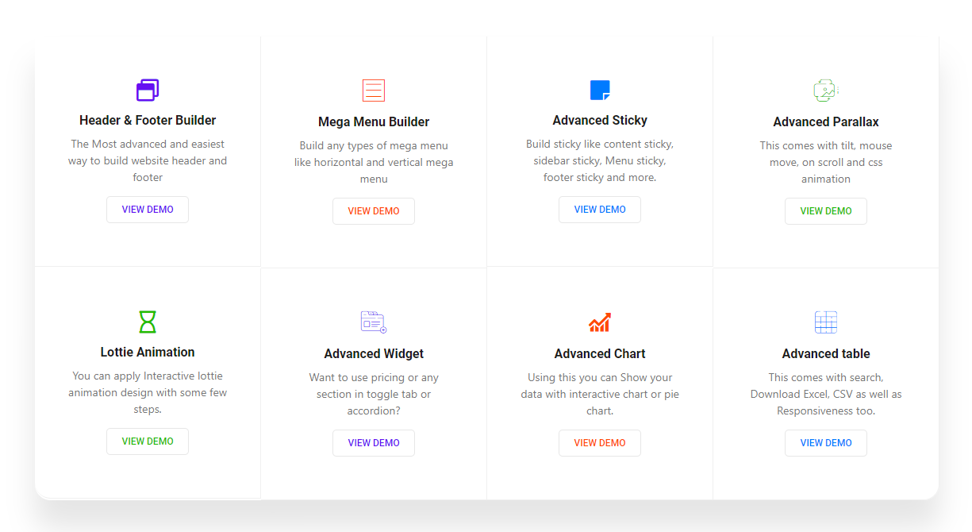Click the Mega Menu Builder icon
Screen dimensions: 972x532
click(374, 91)
